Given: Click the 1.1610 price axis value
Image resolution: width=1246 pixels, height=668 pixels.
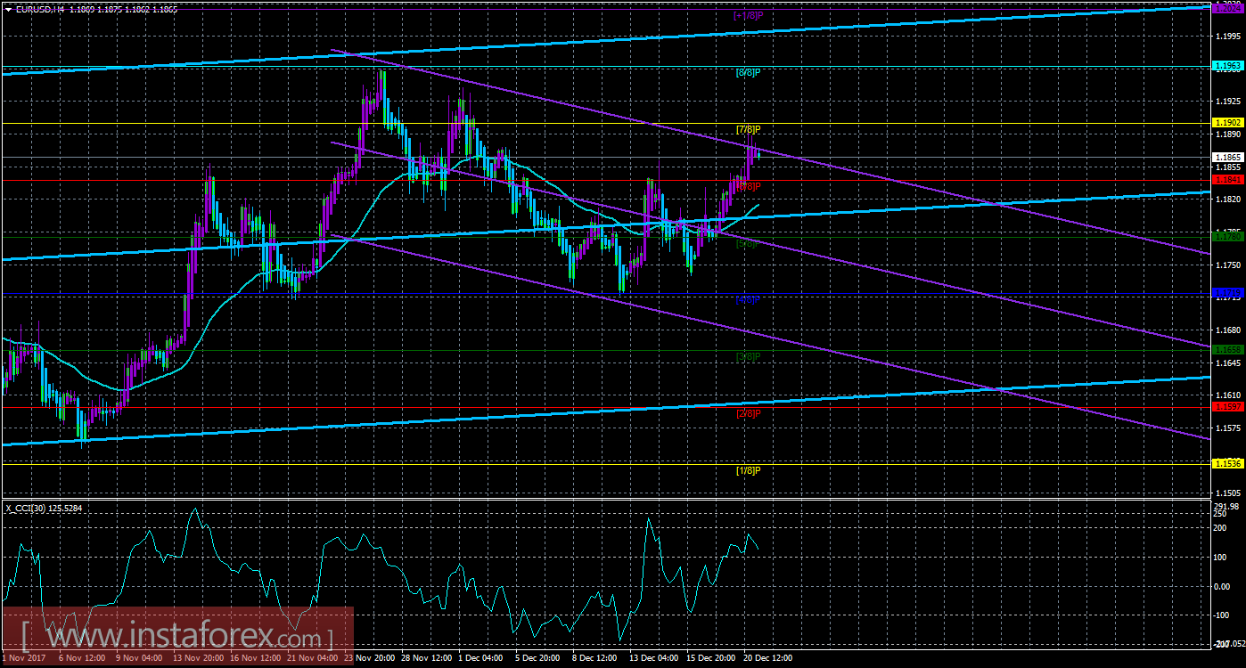Looking at the screenshot, I should pos(1228,395).
